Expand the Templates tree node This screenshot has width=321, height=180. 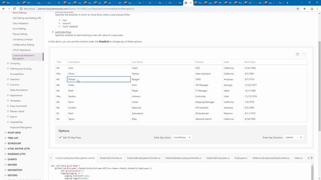(x=8, y=100)
